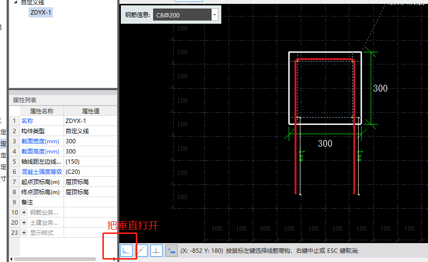428x262 pixels.
Task: Click the 终点顶标高(m) value cell
Action: 90,192
